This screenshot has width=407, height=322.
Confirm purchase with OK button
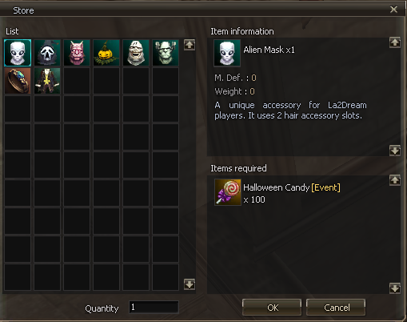[272, 308]
